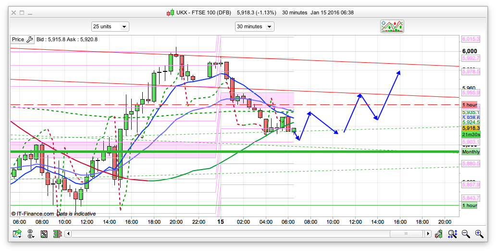Zoom out the chart with magnifier minus
The height and width of the screenshot is (252, 496).
tap(466, 234)
